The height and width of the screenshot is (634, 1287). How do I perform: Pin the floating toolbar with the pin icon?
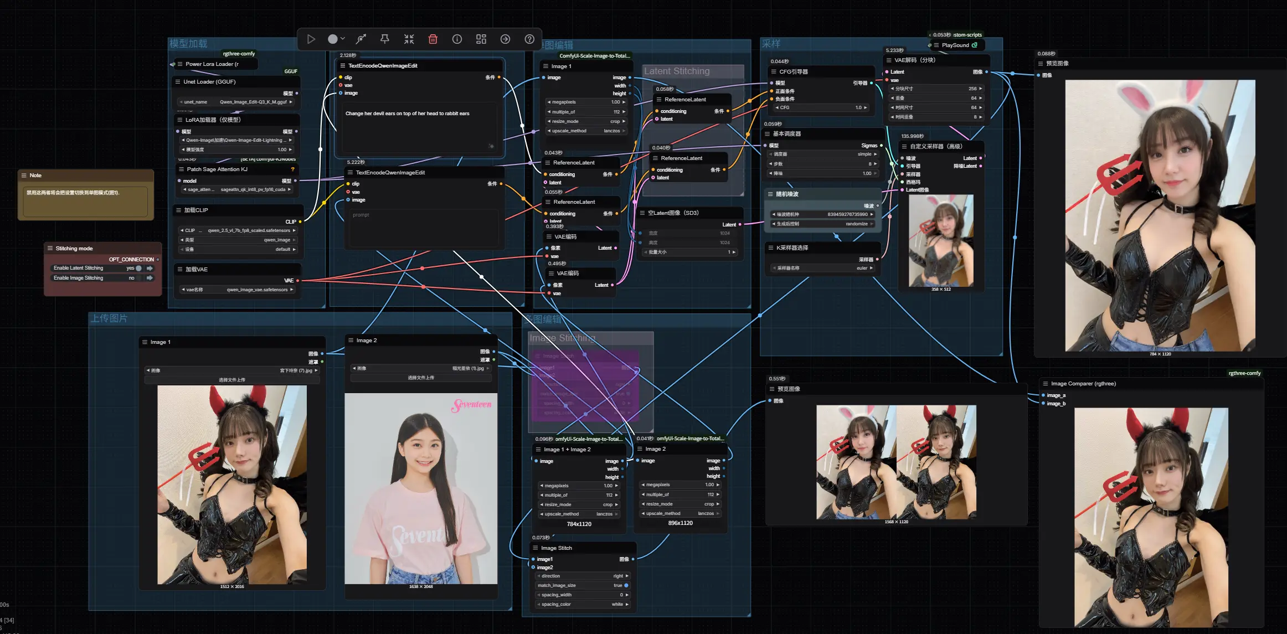point(384,39)
